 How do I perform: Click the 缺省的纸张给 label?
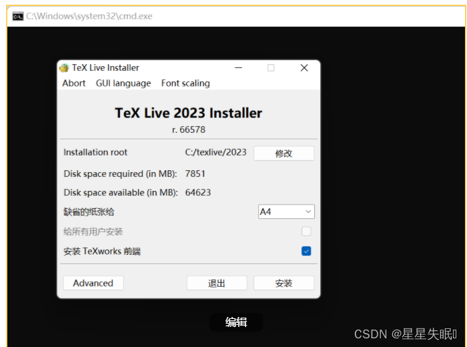(89, 212)
